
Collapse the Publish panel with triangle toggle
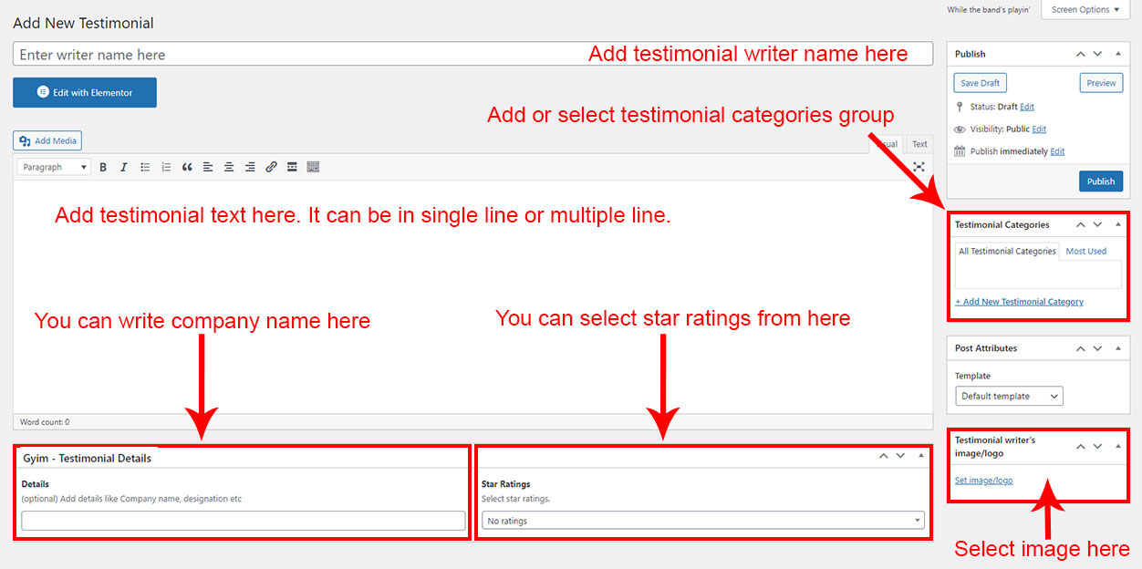point(1118,54)
